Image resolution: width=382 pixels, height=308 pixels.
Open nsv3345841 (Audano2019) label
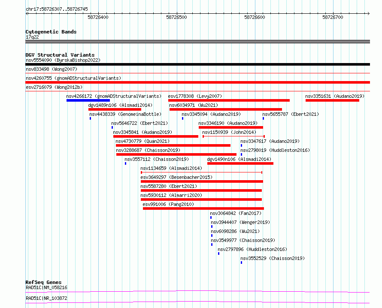pos(142,132)
